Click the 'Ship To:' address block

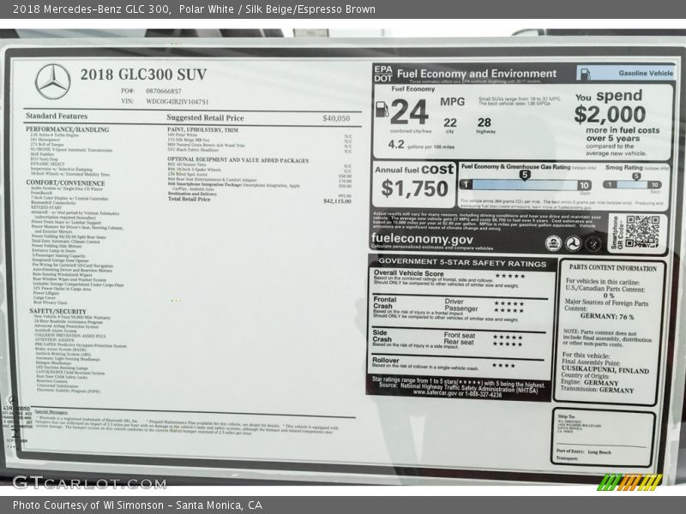click(580, 424)
